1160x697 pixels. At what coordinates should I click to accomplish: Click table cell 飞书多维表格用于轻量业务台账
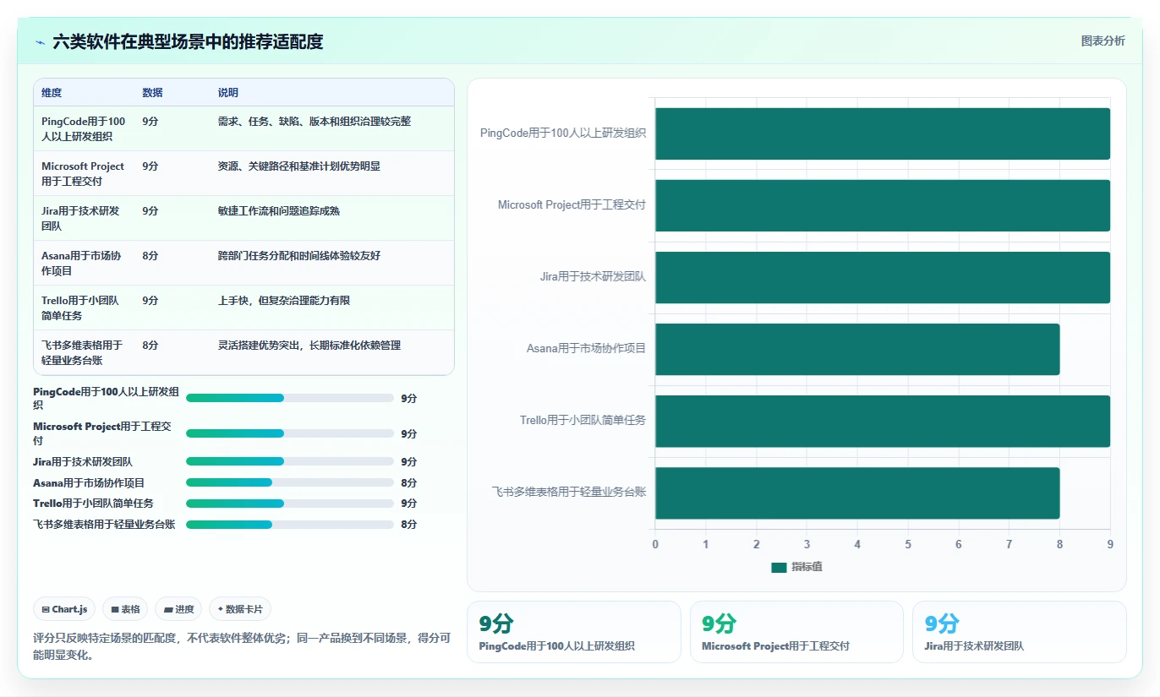[x=82, y=352]
